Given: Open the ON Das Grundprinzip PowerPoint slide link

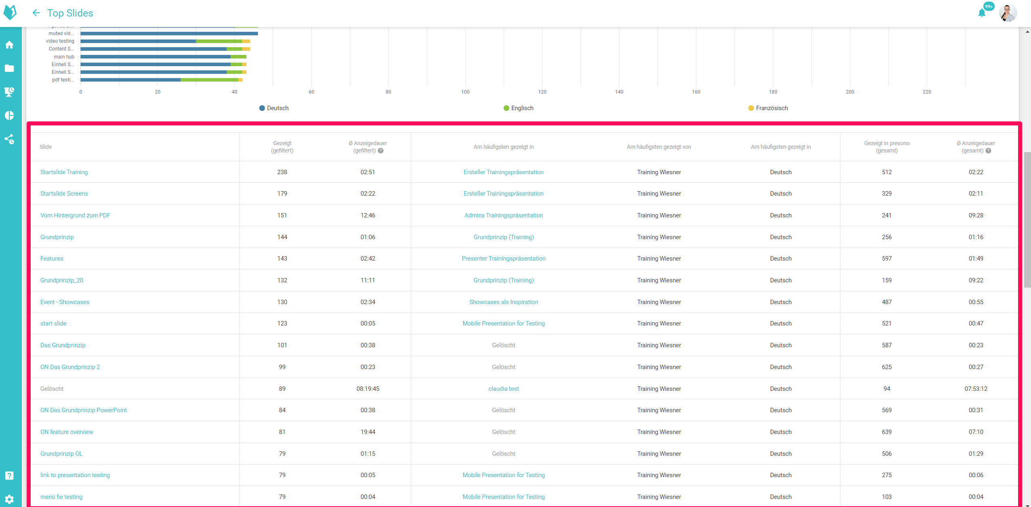Looking at the screenshot, I should [x=84, y=410].
